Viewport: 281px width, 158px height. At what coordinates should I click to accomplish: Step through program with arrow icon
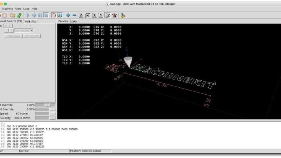coord(34,16)
